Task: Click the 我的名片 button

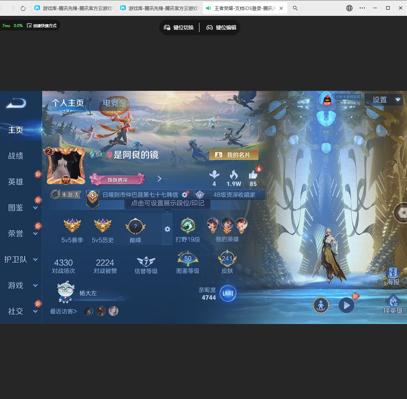Action: [x=233, y=155]
